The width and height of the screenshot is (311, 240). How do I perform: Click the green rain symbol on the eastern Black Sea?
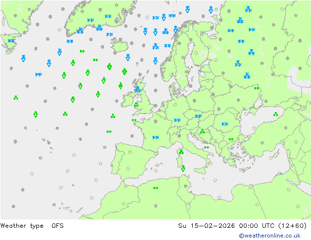(276, 114)
